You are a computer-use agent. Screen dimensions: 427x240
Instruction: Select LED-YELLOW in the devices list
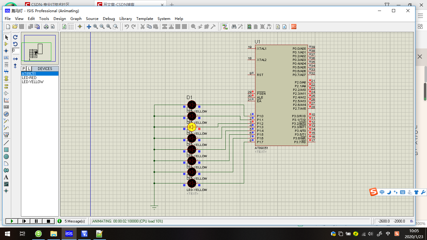(33, 82)
